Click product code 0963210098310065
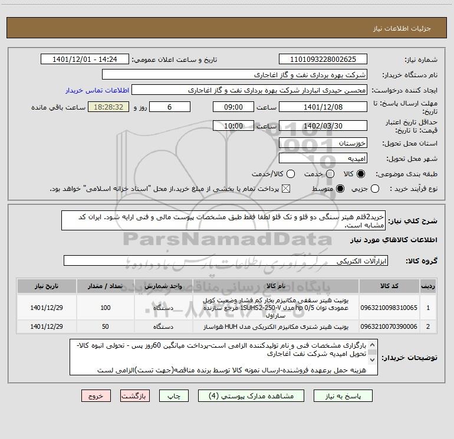The height and width of the screenshot is (439, 454). coord(389,308)
